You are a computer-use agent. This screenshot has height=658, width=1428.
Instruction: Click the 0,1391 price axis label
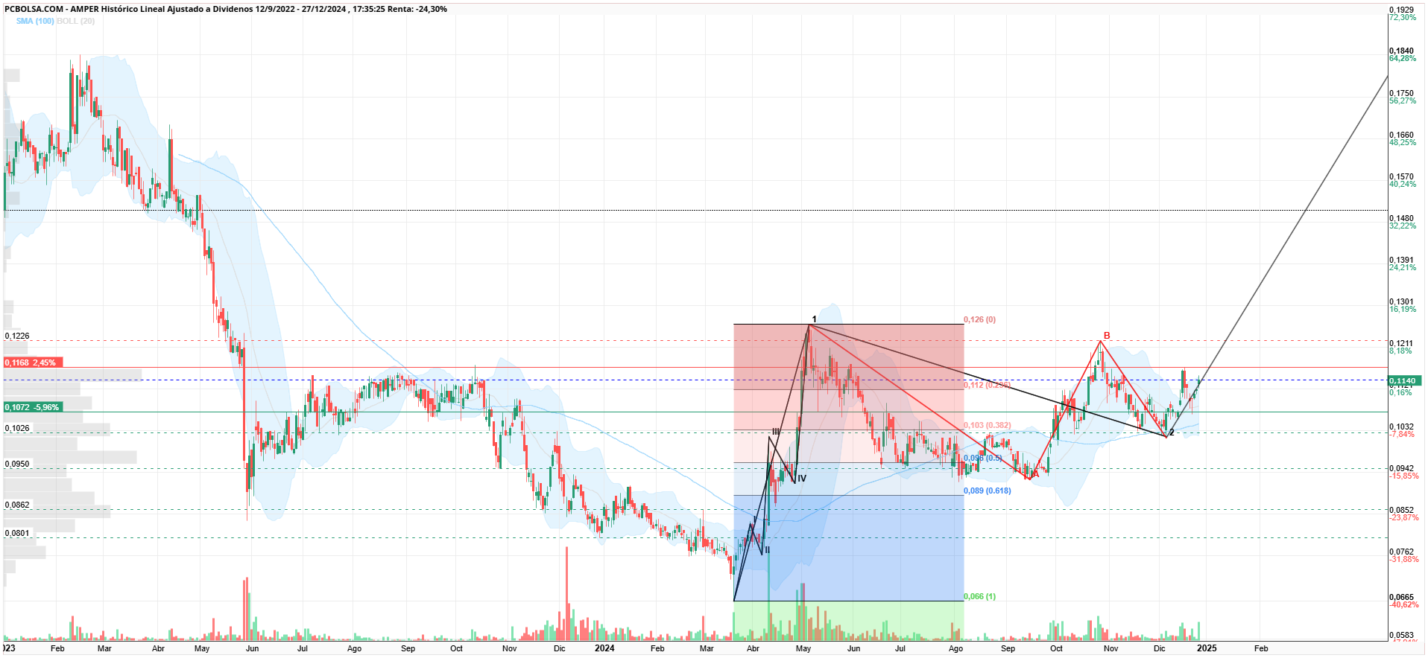tap(1402, 261)
